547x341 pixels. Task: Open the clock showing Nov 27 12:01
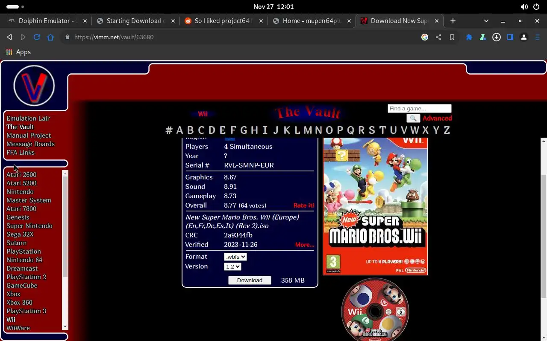(273, 7)
